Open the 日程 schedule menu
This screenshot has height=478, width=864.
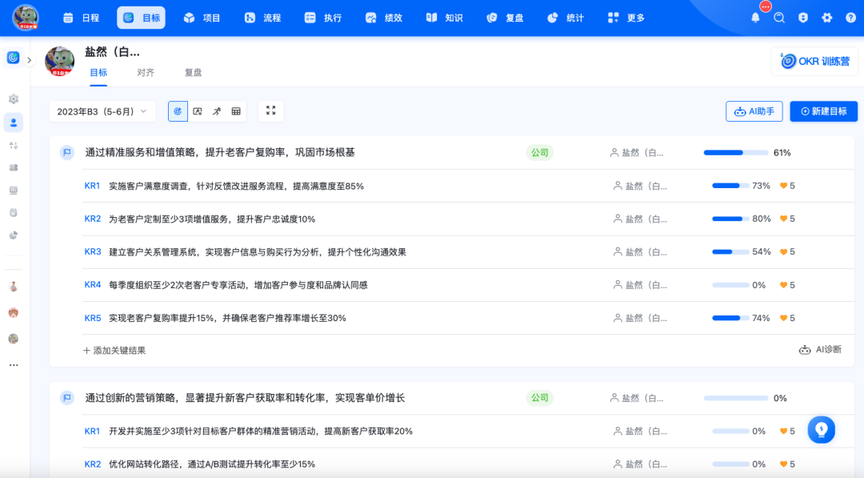click(81, 18)
